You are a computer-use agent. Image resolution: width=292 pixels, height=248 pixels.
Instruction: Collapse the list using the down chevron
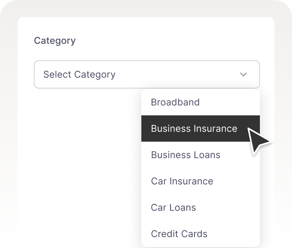click(243, 74)
